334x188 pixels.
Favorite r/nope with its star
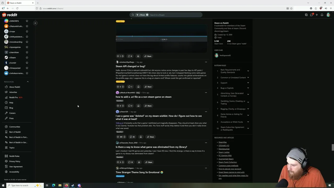point(27,31)
